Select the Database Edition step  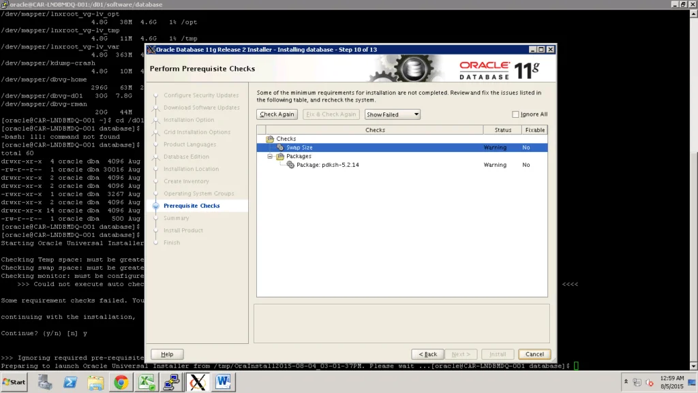pos(186,157)
